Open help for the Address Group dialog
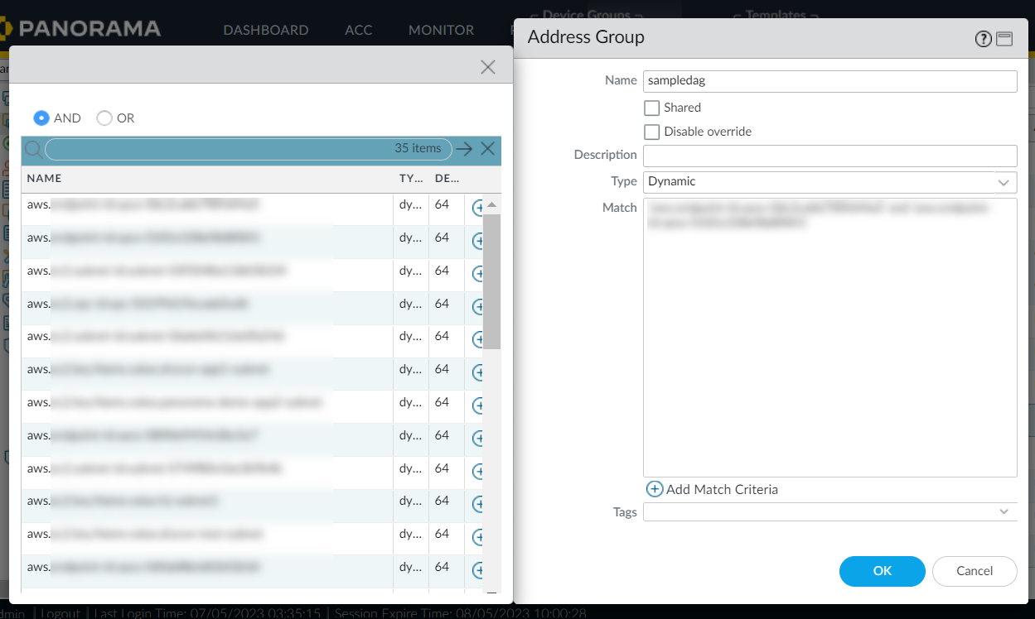Image resolution: width=1035 pixels, height=619 pixels. pos(983,39)
